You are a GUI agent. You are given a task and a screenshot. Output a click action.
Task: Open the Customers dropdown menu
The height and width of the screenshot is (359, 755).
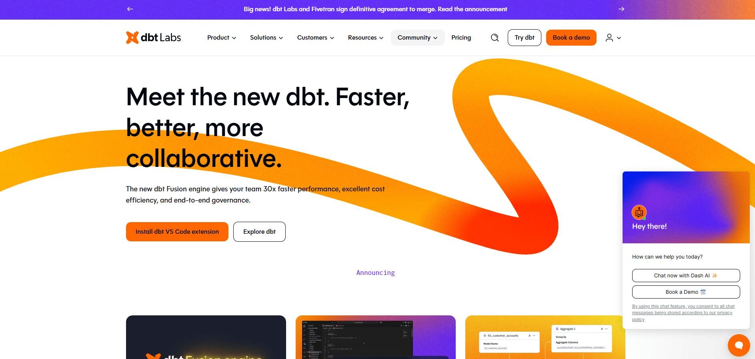[315, 38]
